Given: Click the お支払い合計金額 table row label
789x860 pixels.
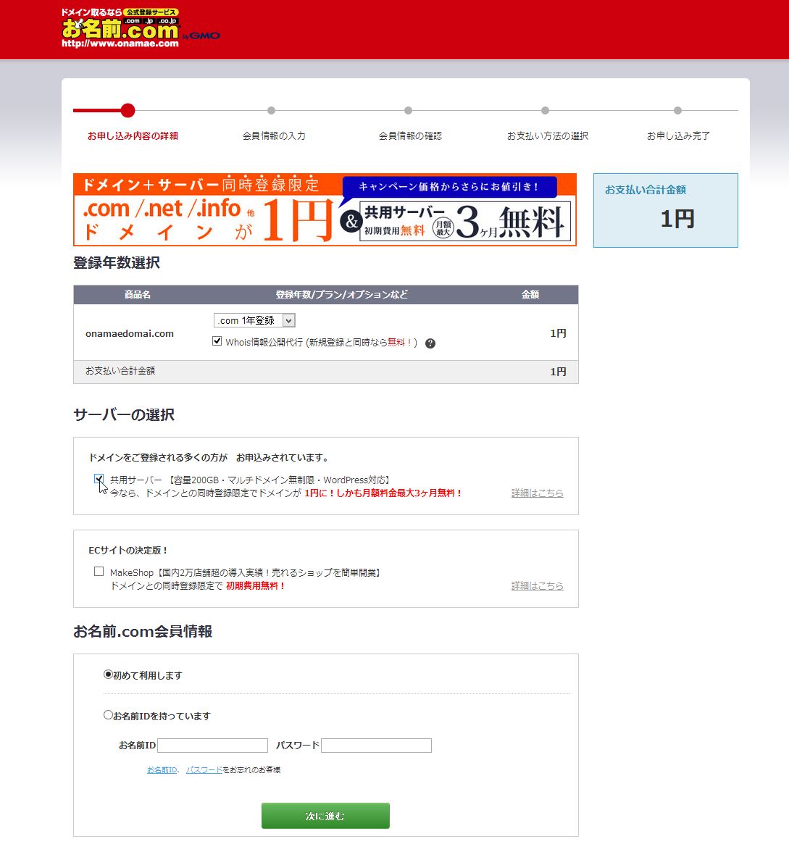Looking at the screenshot, I should point(120,371).
